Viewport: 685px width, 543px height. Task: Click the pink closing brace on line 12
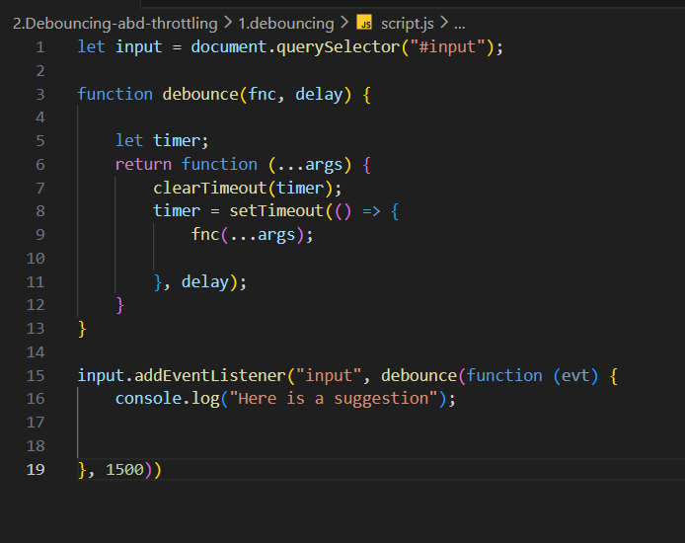click(120, 305)
